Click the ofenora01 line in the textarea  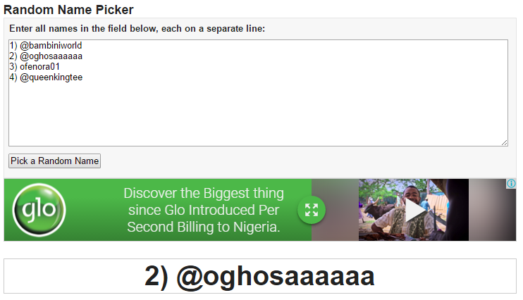(x=35, y=67)
